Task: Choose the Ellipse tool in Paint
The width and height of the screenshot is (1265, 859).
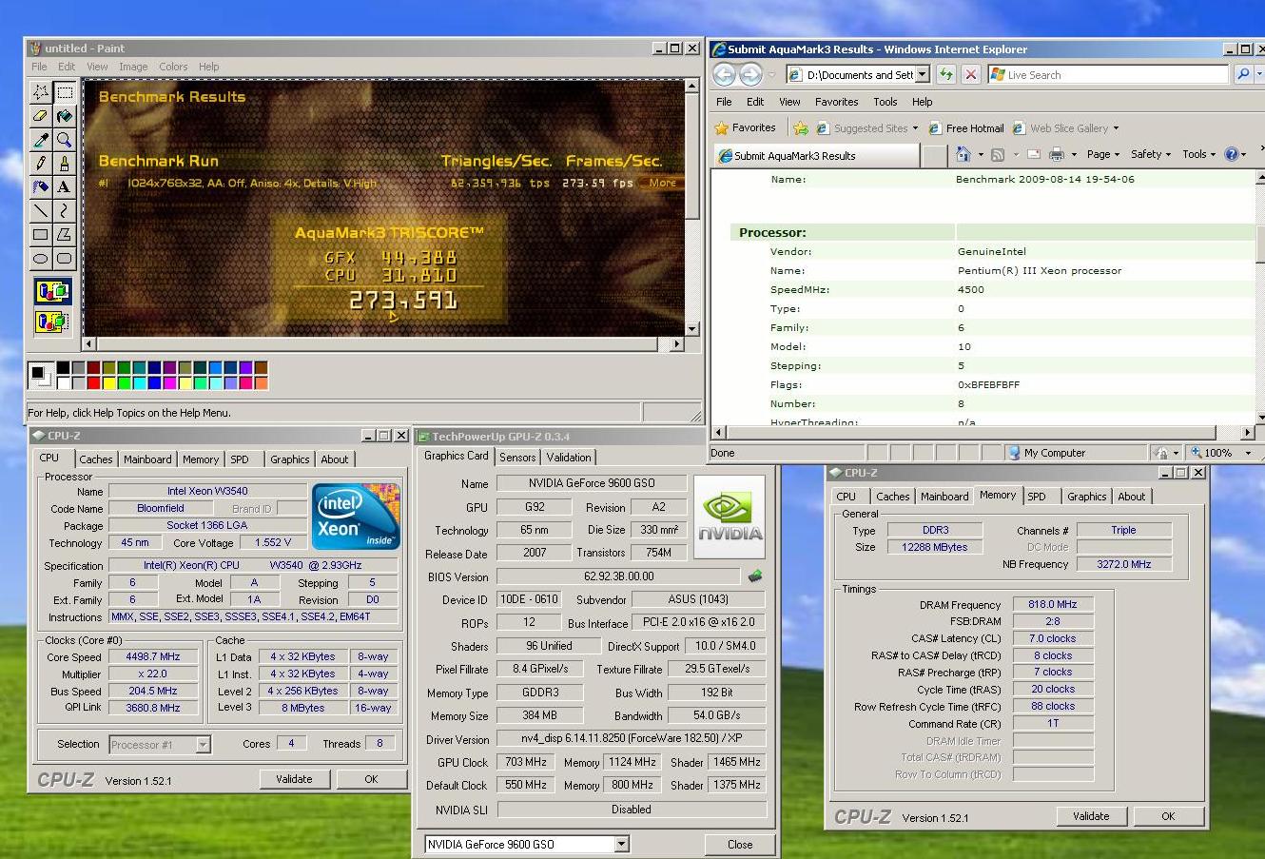Action: click(x=40, y=259)
